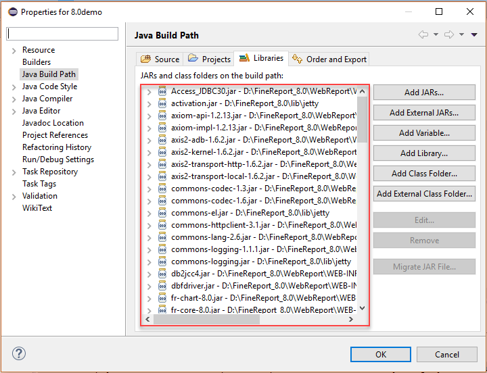Click the Add JARs... button
This screenshot has width=487, height=373.
pyautogui.click(x=424, y=93)
